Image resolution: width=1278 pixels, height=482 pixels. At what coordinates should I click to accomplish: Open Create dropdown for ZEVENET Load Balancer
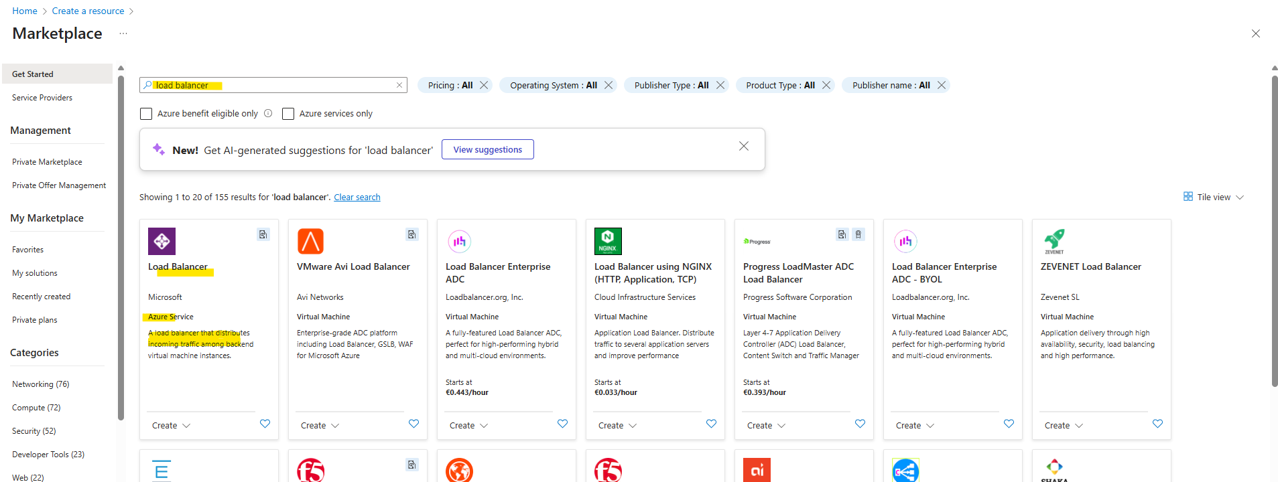pos(1064,426)
